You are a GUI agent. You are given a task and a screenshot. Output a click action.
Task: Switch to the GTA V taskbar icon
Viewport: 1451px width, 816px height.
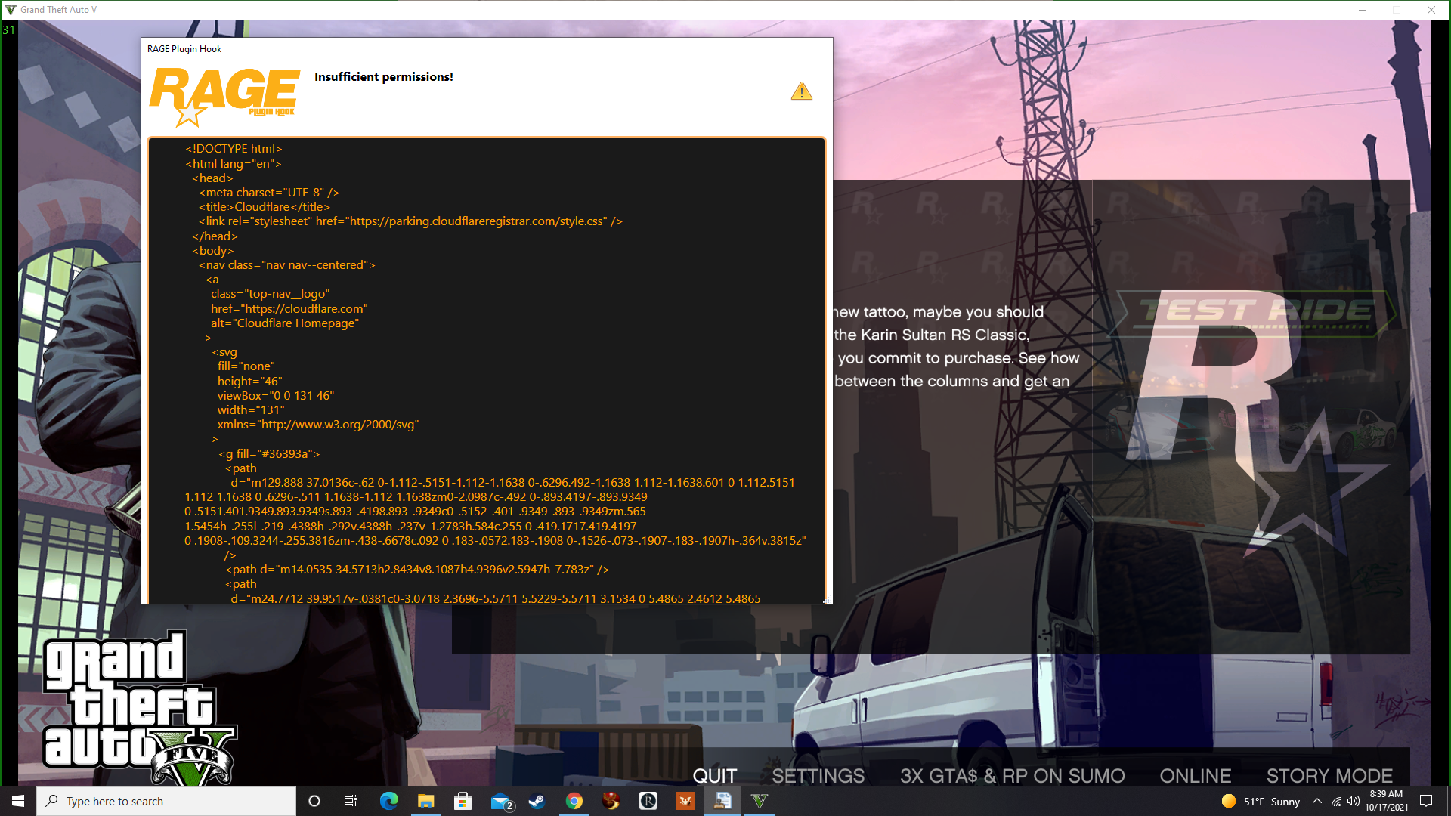pyautogui.click(x=760, y=801)
